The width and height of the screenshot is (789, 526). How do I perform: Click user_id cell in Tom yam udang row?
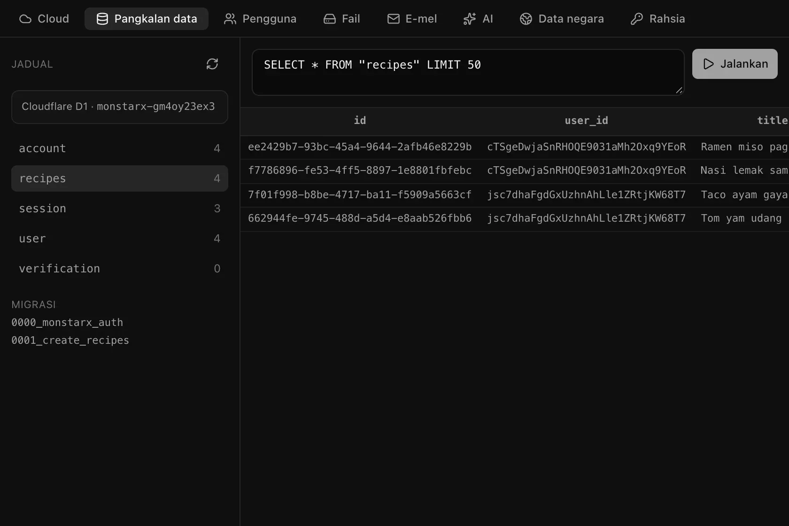click(x=586, y=218)
